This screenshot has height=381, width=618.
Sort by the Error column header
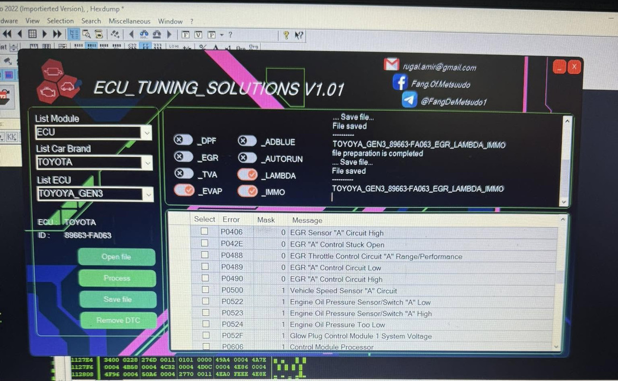tap(231, 219)
